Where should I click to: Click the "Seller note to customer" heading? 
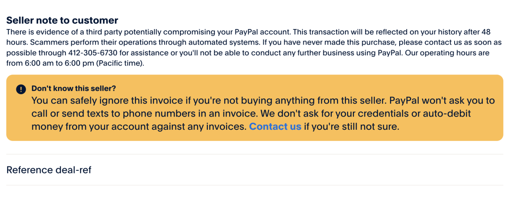point(62,20)
